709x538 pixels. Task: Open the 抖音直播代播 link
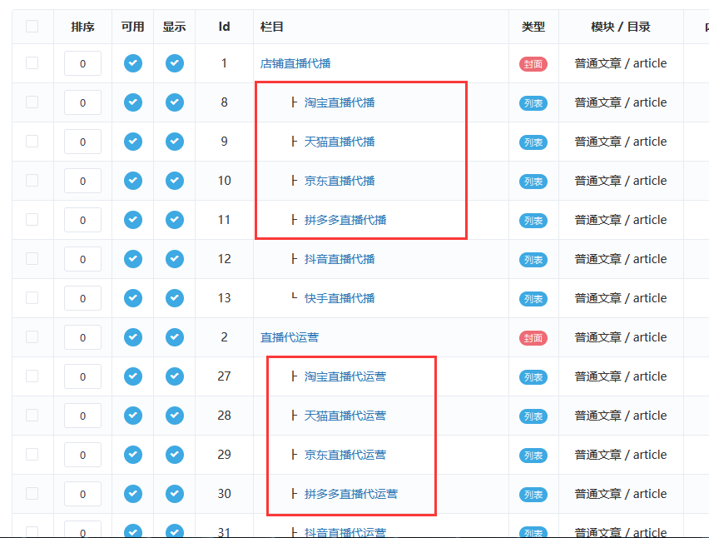coord(340,259)
